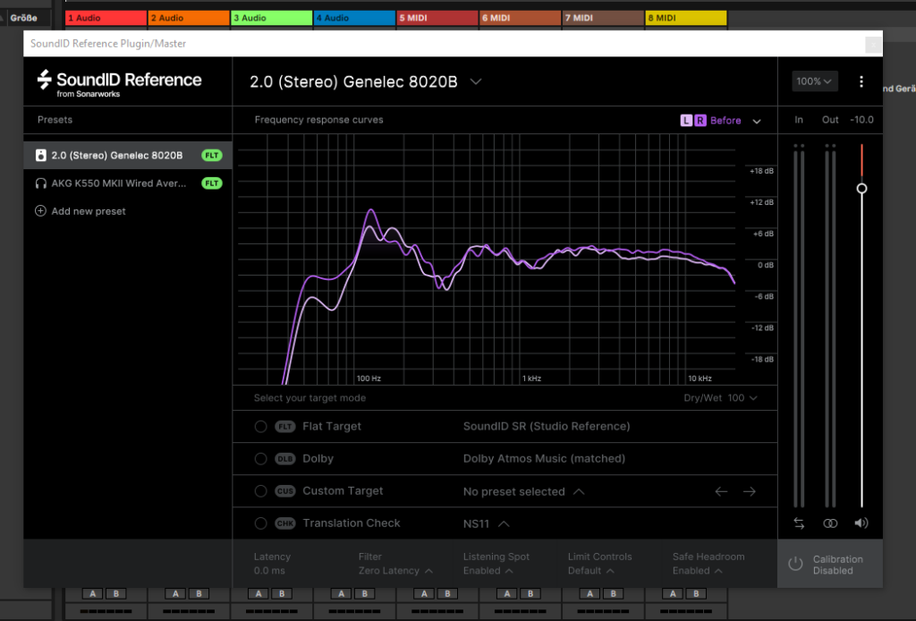Viewport: 916px width, 621px height.
Task: Select the 2.0 (Stereo) Genelec 8020B preset
Action: tap(128, 156)
